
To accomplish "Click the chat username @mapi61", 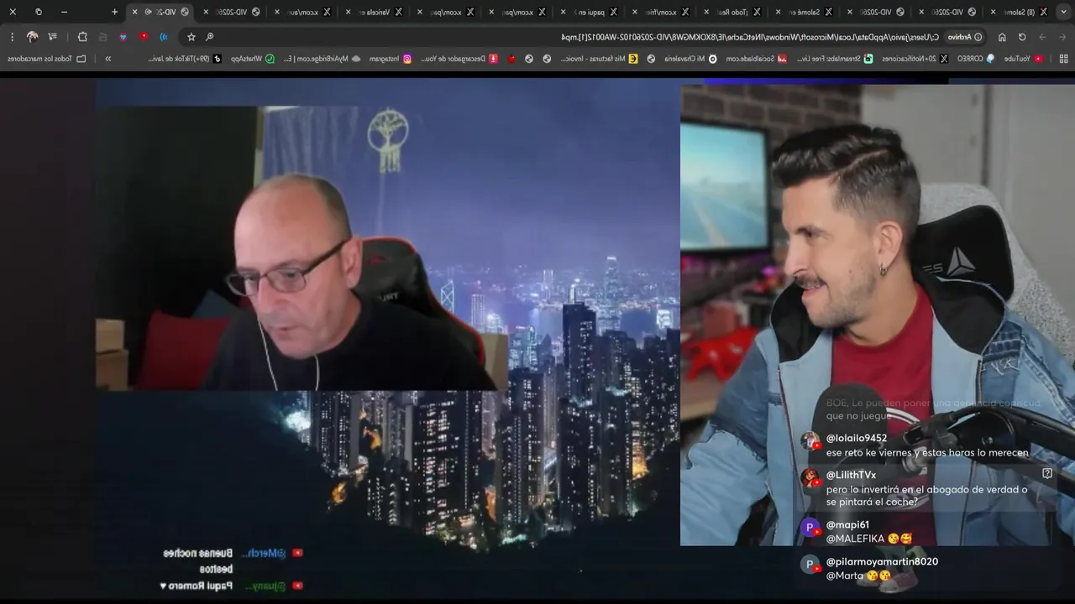I will (847, 525).
